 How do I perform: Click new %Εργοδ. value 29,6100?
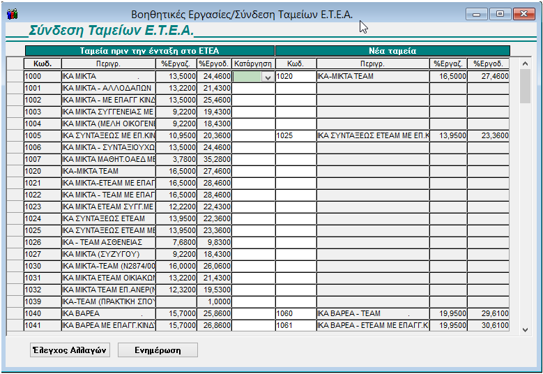(x=489, y=314)
